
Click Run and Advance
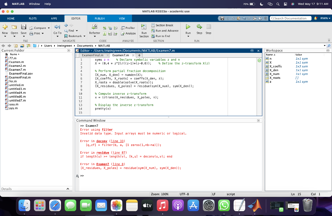(x=167, y=30)
